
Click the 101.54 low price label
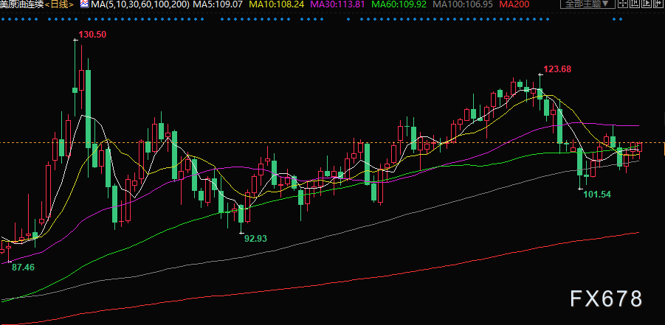coord(597,195)
